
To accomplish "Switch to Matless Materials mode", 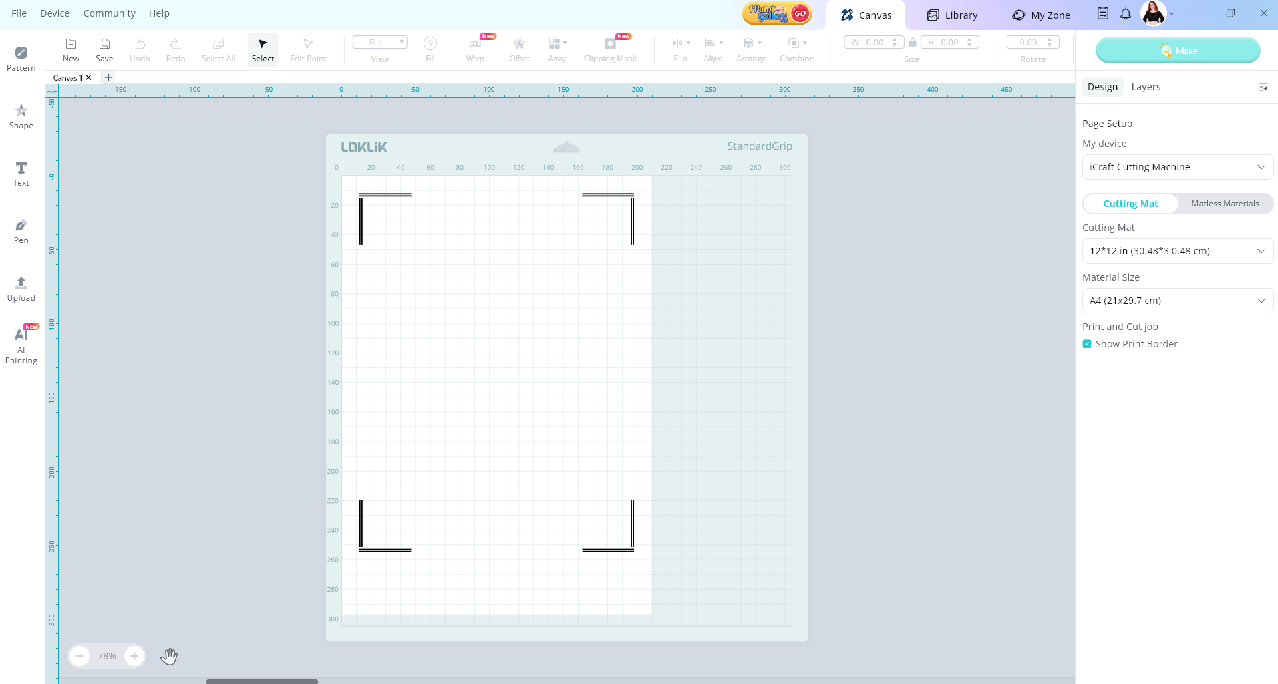I will [x=1225, y=204].
